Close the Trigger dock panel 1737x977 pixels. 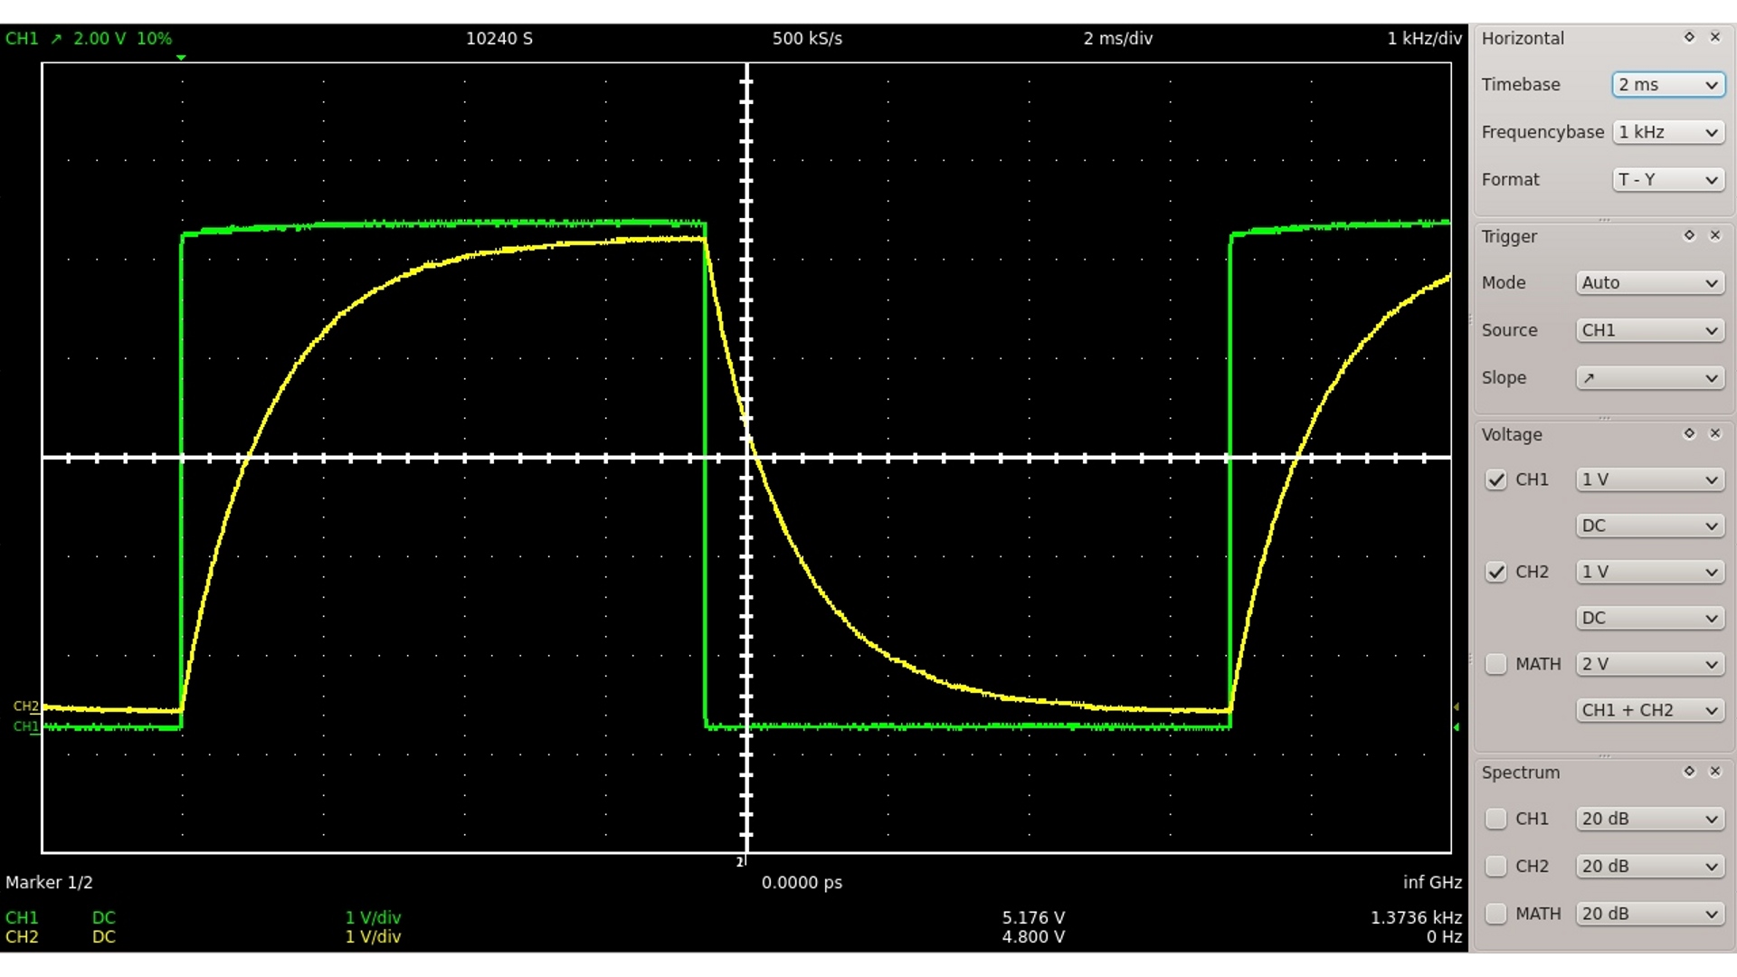(1714, 235)
